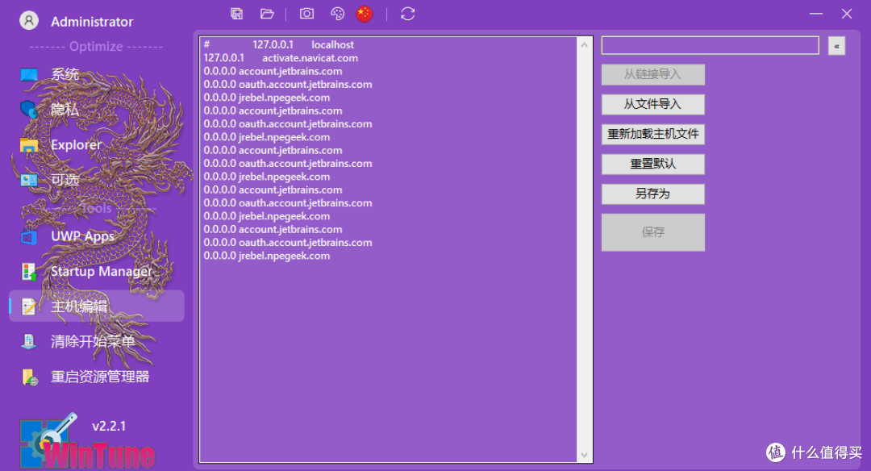Select UWP Apps tool
Screen dimensions: 871x471
click(83, 236)
